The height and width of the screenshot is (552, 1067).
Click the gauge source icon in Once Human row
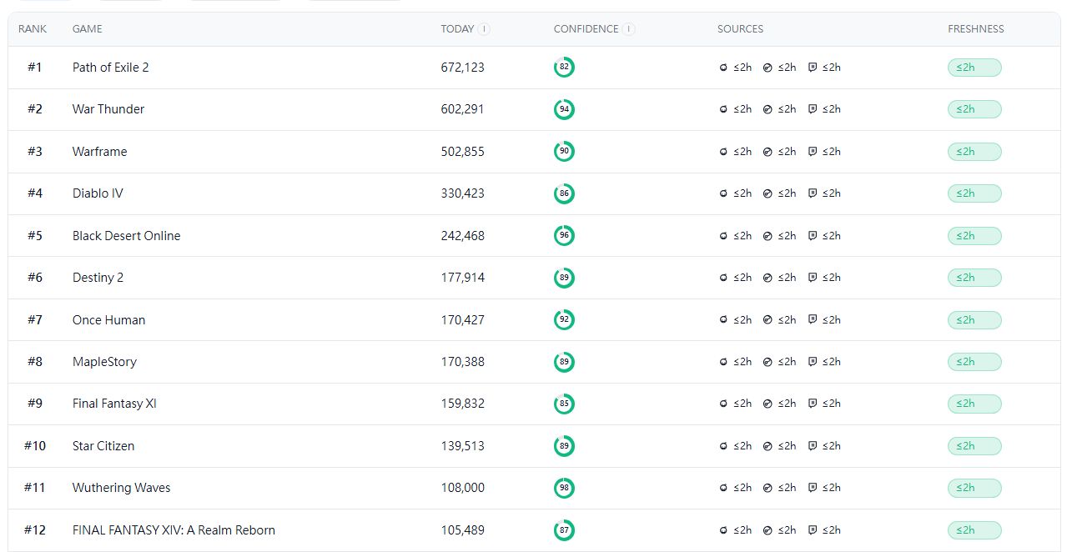(768, 320)
